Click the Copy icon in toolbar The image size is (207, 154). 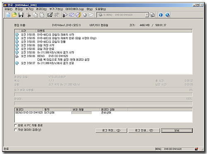pyautogui.click(x=35, y=15)
